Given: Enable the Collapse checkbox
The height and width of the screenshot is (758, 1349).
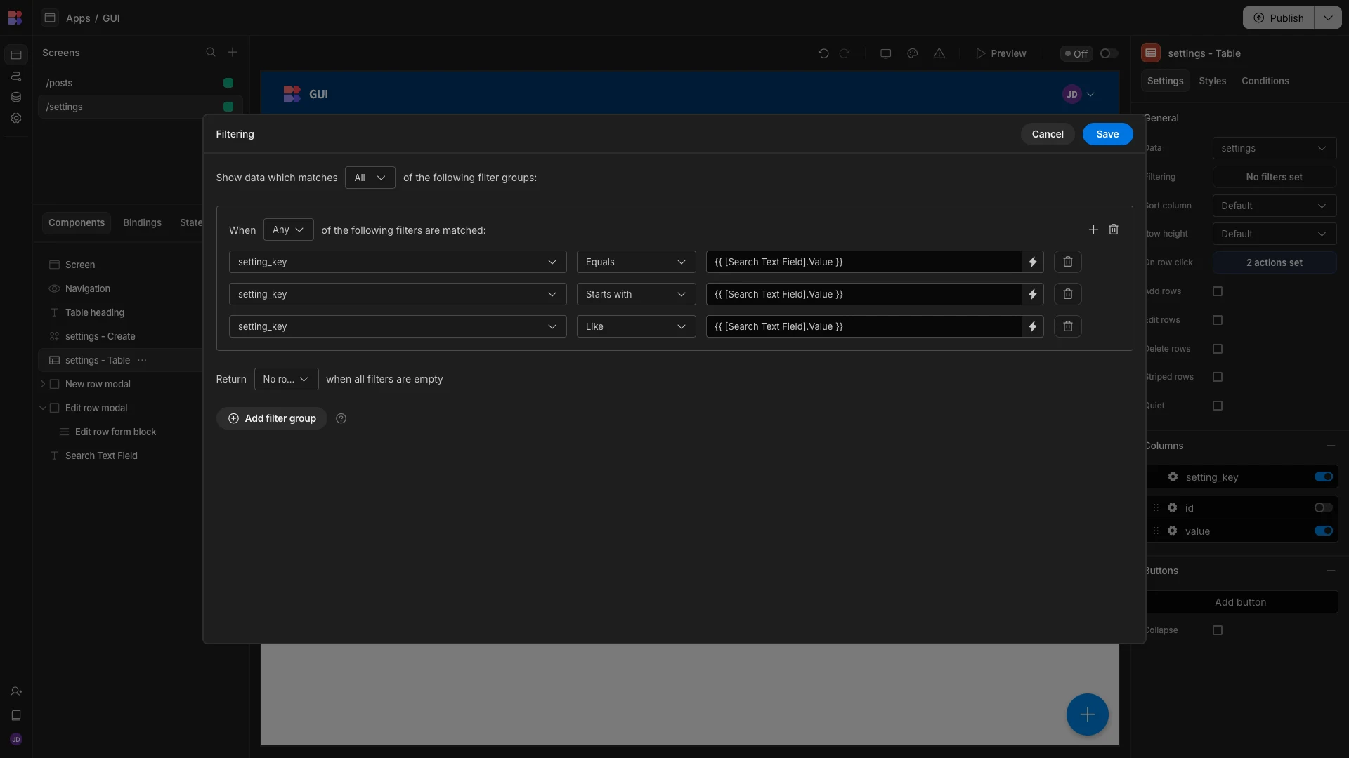Looking at the screenshot, I should click(1218, 630).
